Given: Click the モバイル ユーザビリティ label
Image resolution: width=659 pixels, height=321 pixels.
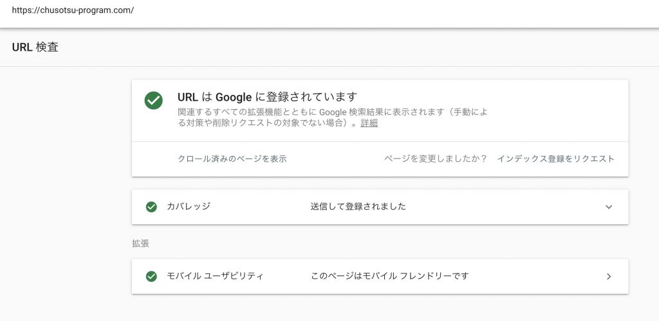Looking at the screenshot, I should [215, 276].
